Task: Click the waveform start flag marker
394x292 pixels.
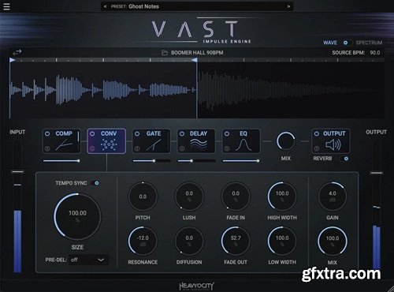Action: (12, 60)
